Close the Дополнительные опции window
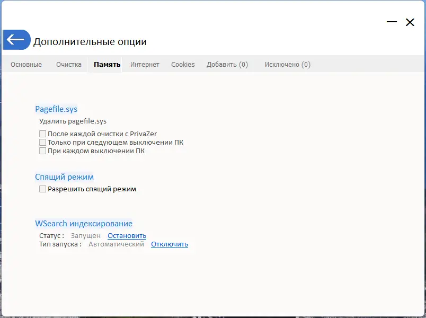Screen dimensions: 426x318 410,22
